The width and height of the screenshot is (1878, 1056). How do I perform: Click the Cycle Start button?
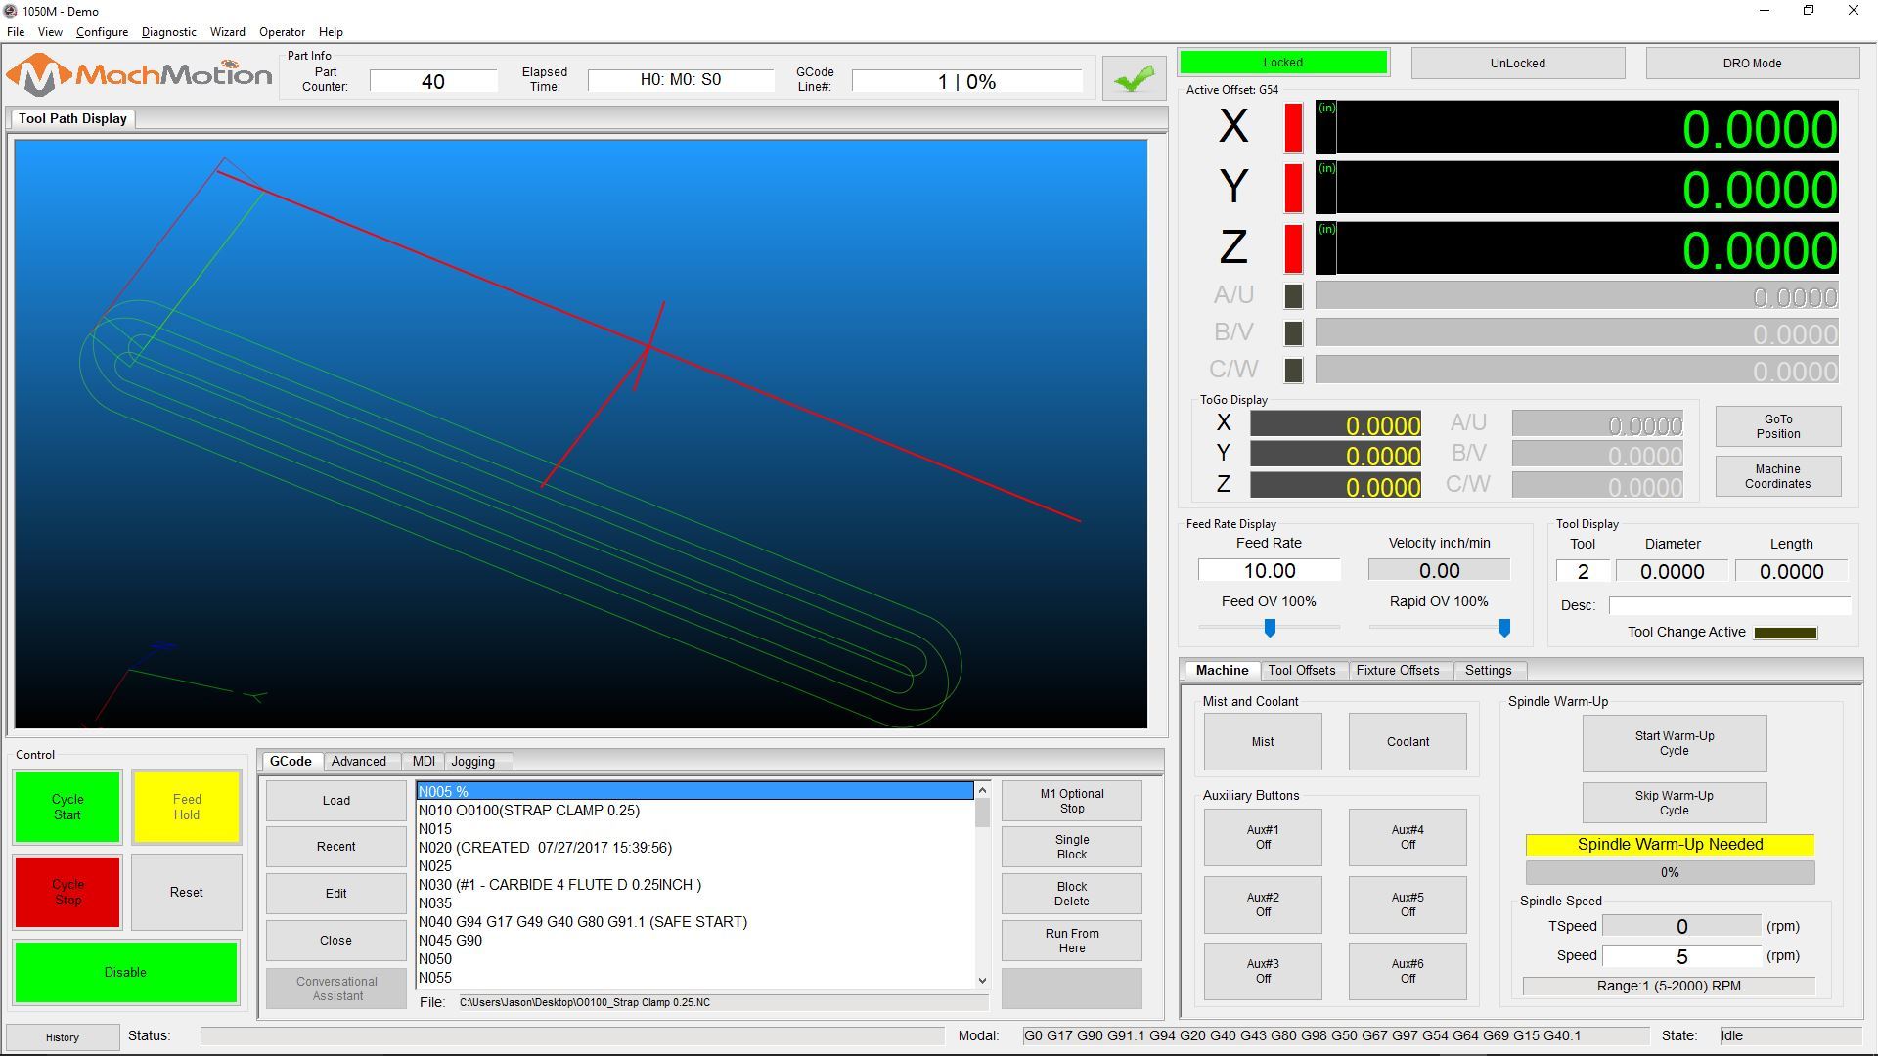click(69, 806)
